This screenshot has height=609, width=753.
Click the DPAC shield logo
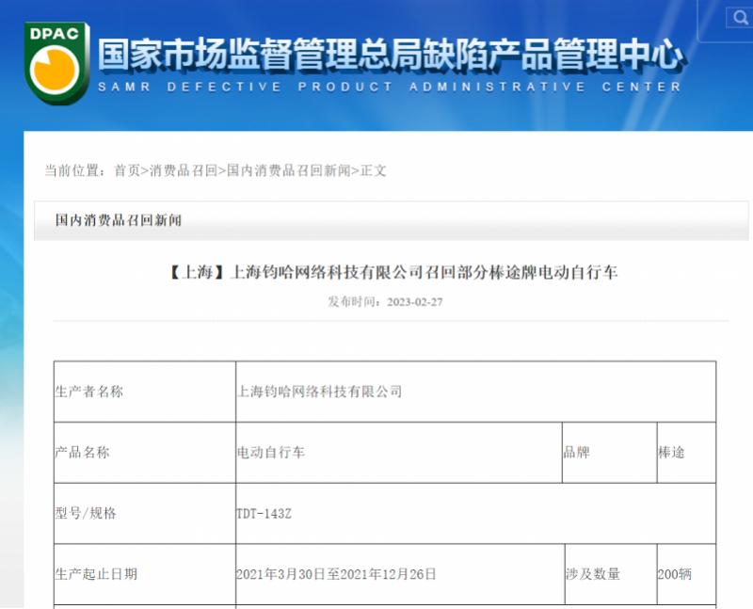click(56, 63)
